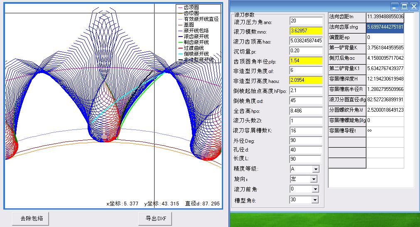Select the 分圆螺纹升角λf value cell
Viewport: 420px width, 227px height.
[385, 110]
